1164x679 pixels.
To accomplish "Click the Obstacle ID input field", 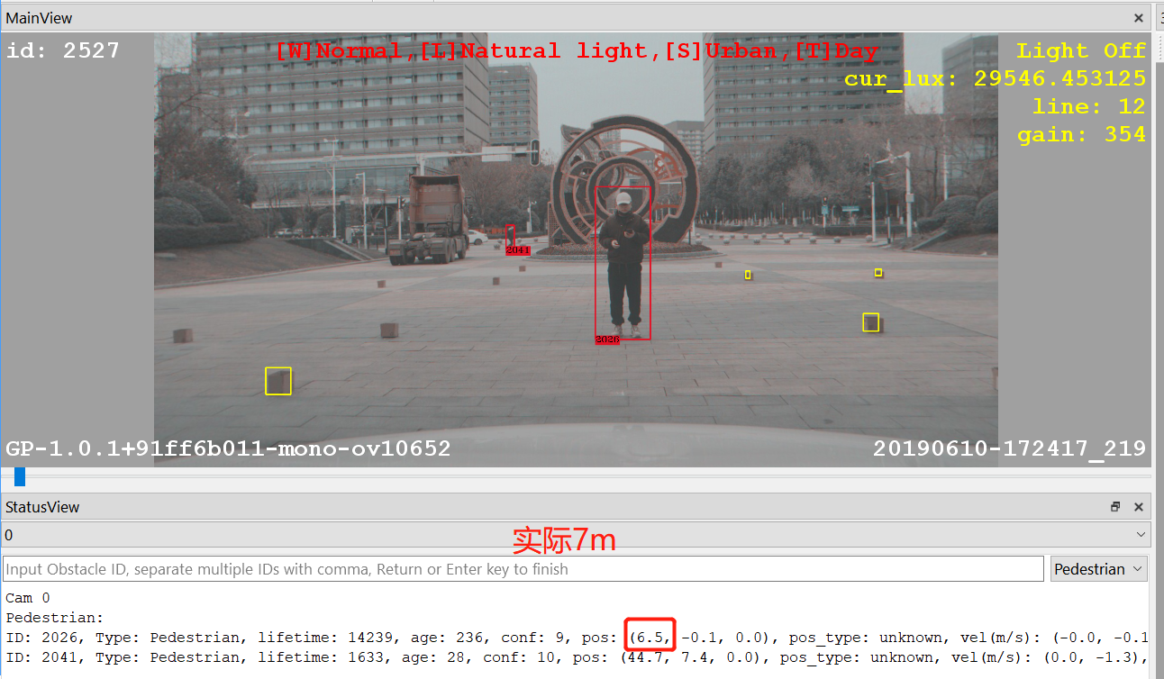I will tap(523, 569).
